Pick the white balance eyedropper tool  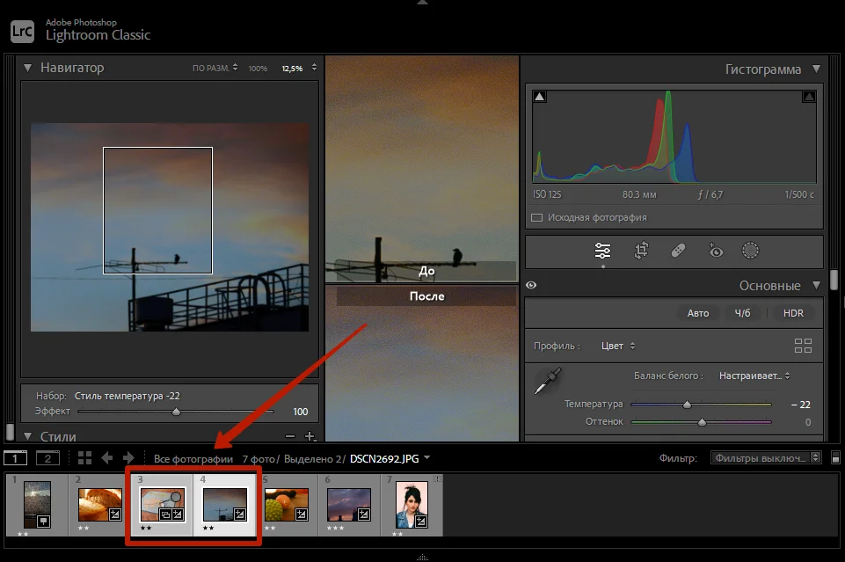pos(548,382)
